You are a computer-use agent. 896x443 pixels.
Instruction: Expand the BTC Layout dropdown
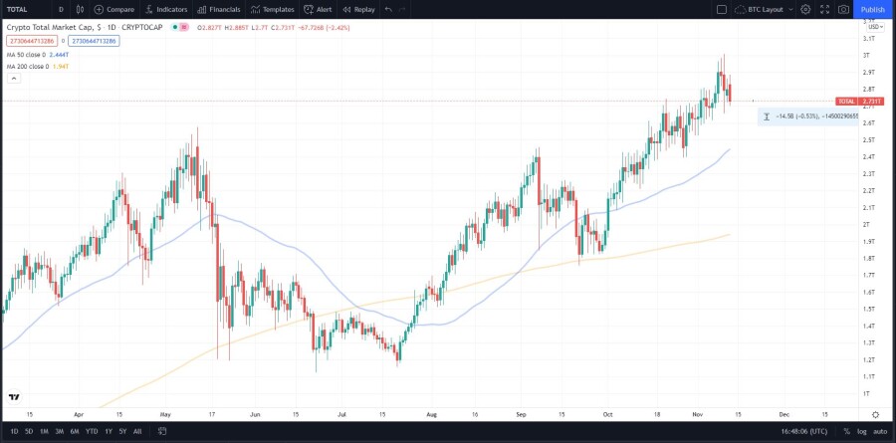click(764, 9)
